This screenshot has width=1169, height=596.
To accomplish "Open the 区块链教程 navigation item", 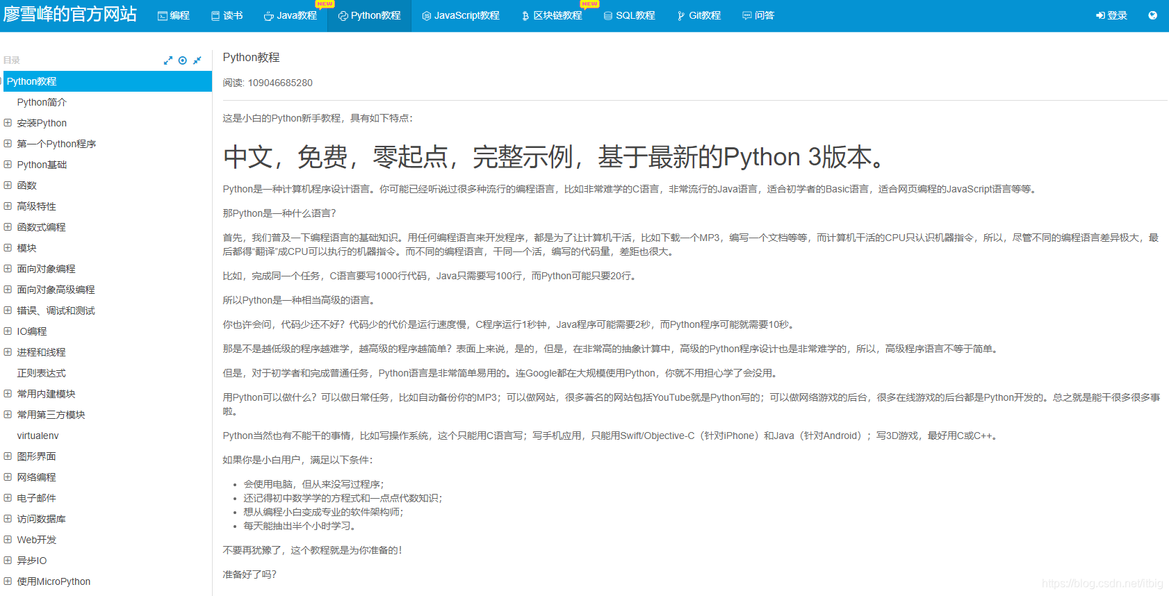I will (552, 15).
